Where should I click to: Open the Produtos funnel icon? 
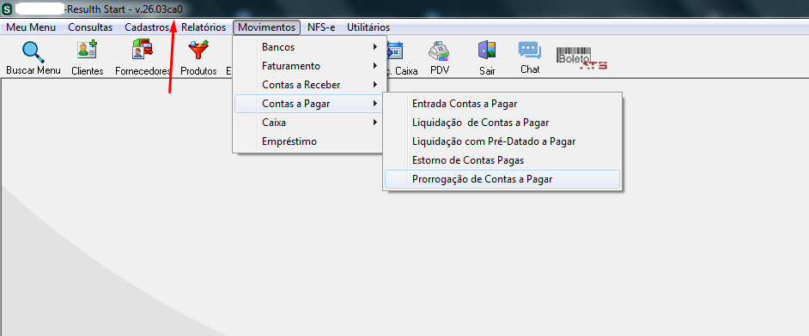(x=198, y=50)
